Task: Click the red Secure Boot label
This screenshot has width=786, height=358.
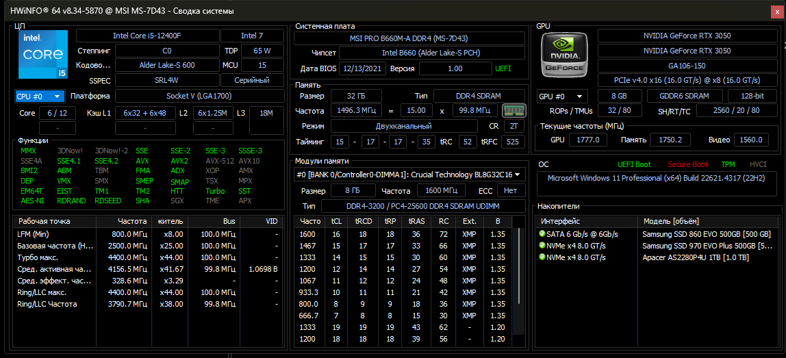Action: point(687,164)
